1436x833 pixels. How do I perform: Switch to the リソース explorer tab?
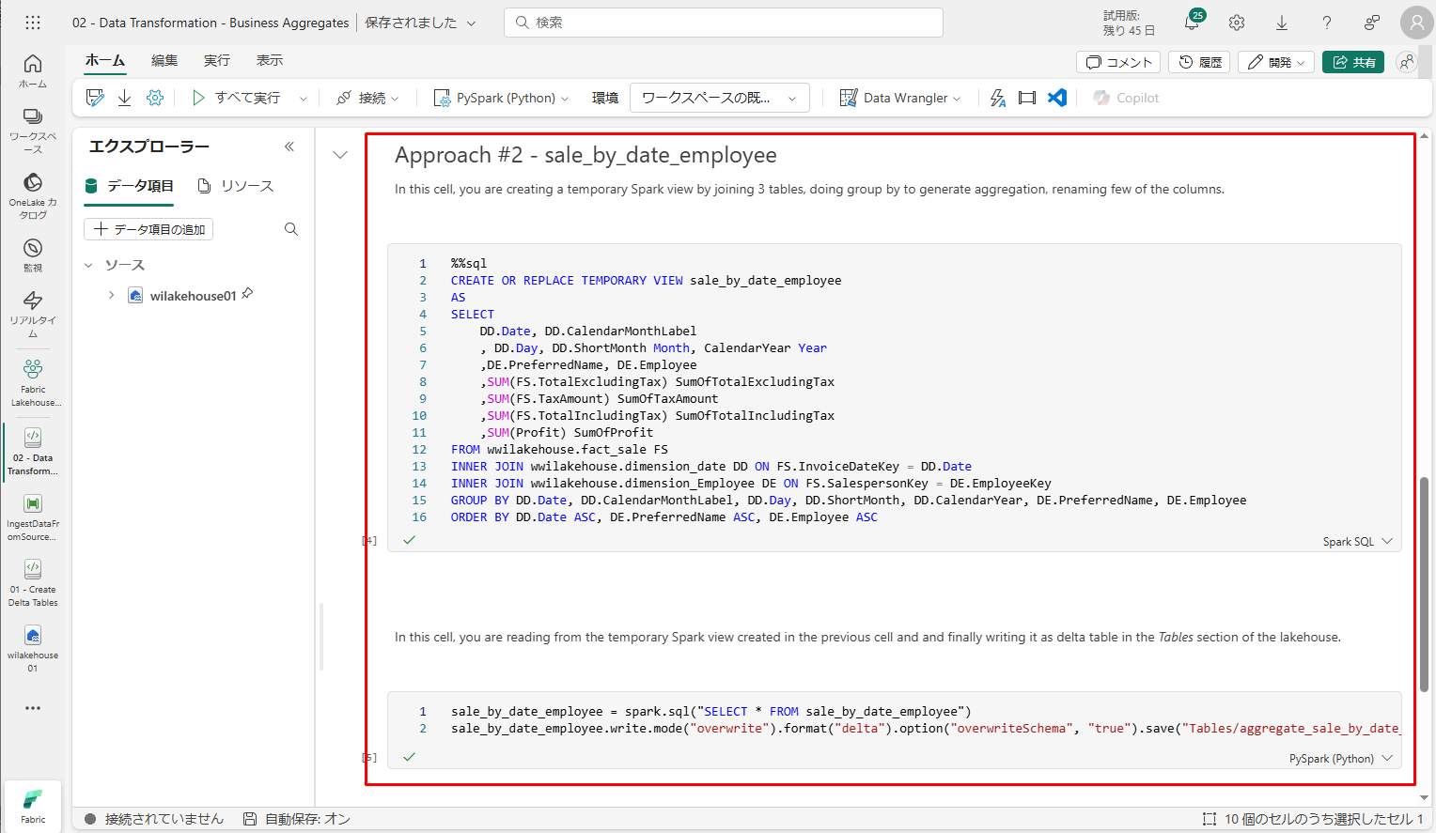[236, 186]
